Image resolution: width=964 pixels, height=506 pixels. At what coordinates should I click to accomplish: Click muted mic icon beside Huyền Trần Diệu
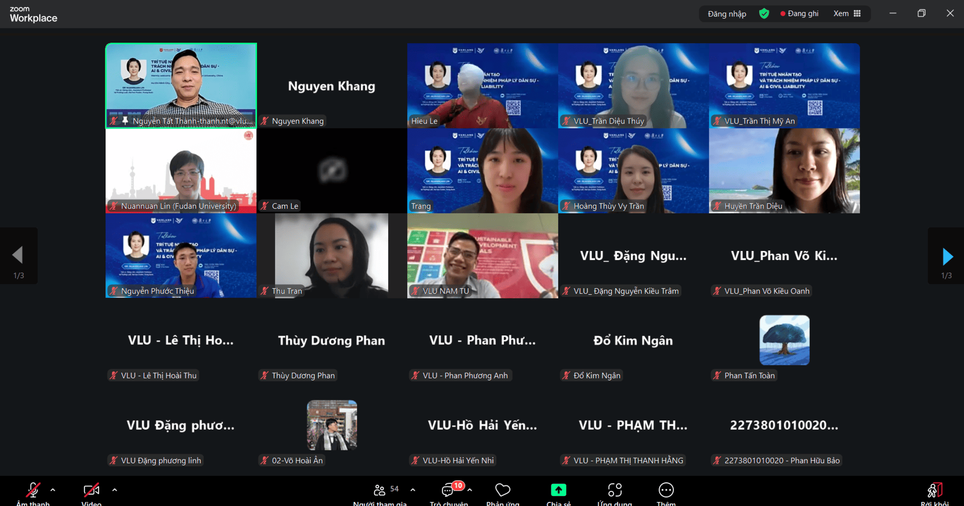[x=717, y=206]
